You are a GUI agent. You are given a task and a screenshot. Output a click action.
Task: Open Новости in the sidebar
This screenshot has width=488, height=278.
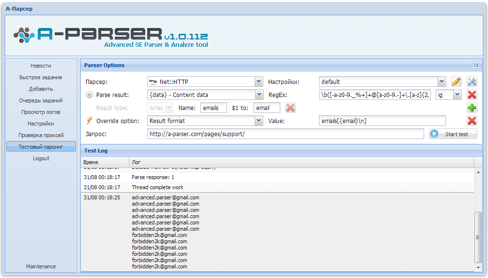point(41,66)
